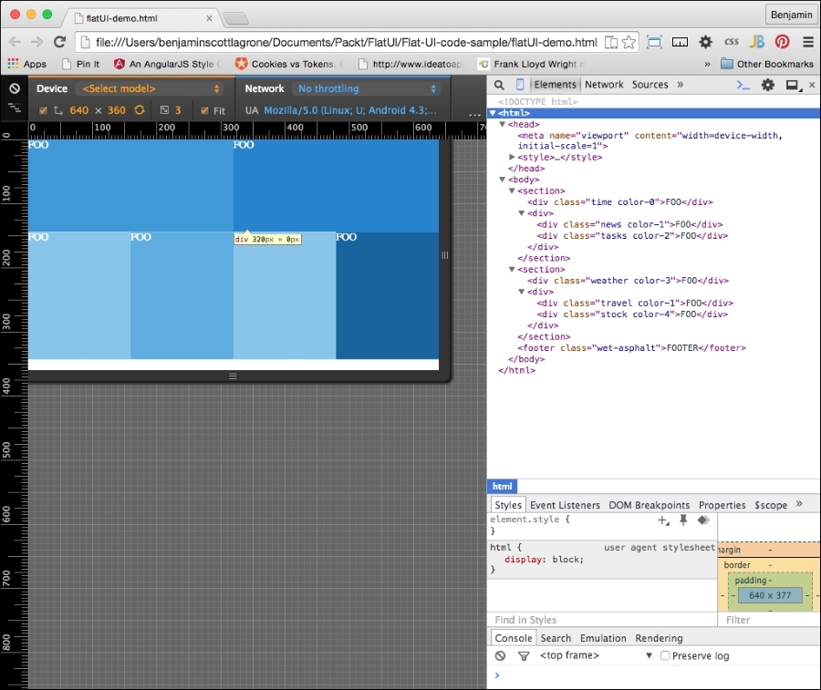Clear console messages with circle-slash icon
821x690 pixels.
click(x=500, y=654)
